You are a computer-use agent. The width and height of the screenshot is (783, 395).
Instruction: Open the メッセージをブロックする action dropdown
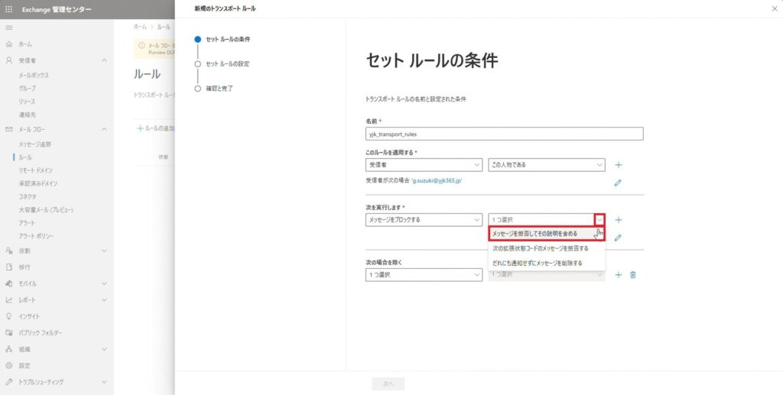(x=424, y=219)
